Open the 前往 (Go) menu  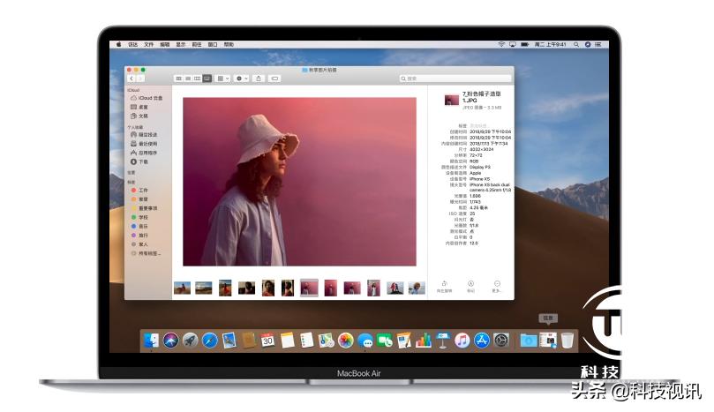[x=197, y=45]
